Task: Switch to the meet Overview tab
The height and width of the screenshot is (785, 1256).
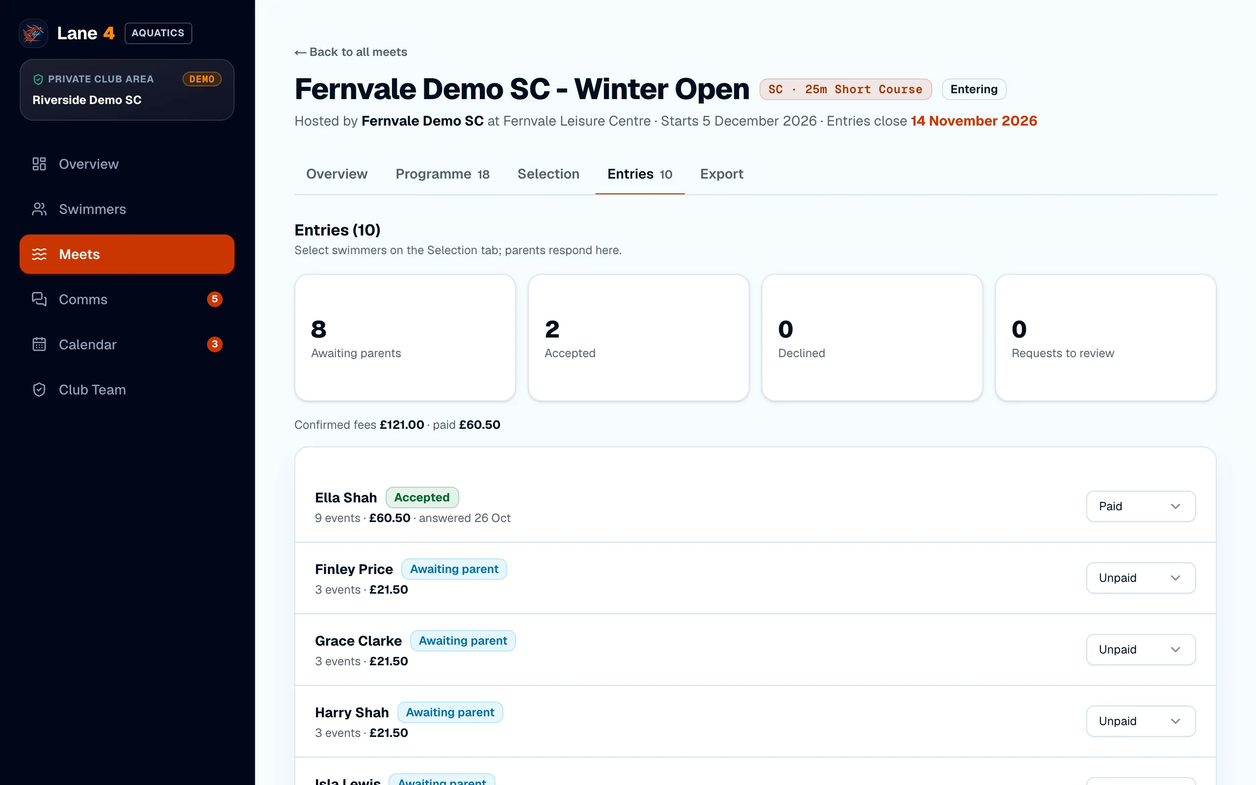Action: tap(337, 174)
